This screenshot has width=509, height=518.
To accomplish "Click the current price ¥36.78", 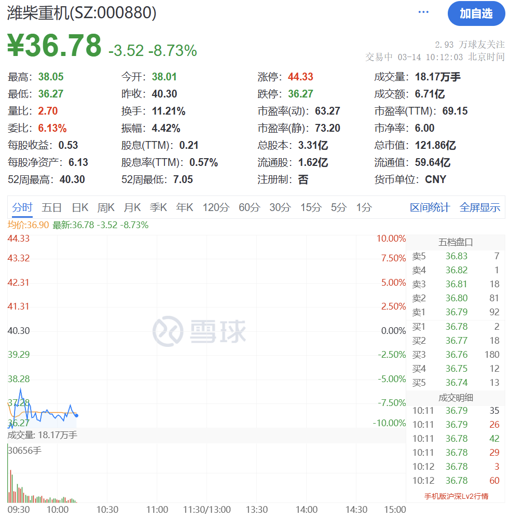I will coord(54,45).
